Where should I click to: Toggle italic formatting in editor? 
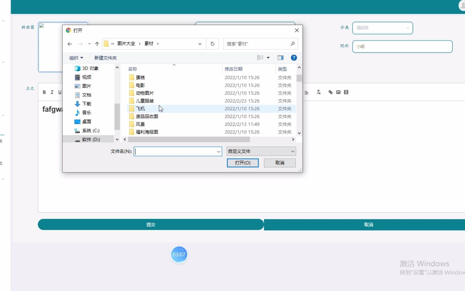point(52,92)
